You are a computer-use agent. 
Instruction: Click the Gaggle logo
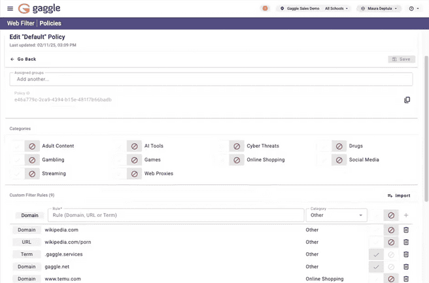click(x=42, y=8)
